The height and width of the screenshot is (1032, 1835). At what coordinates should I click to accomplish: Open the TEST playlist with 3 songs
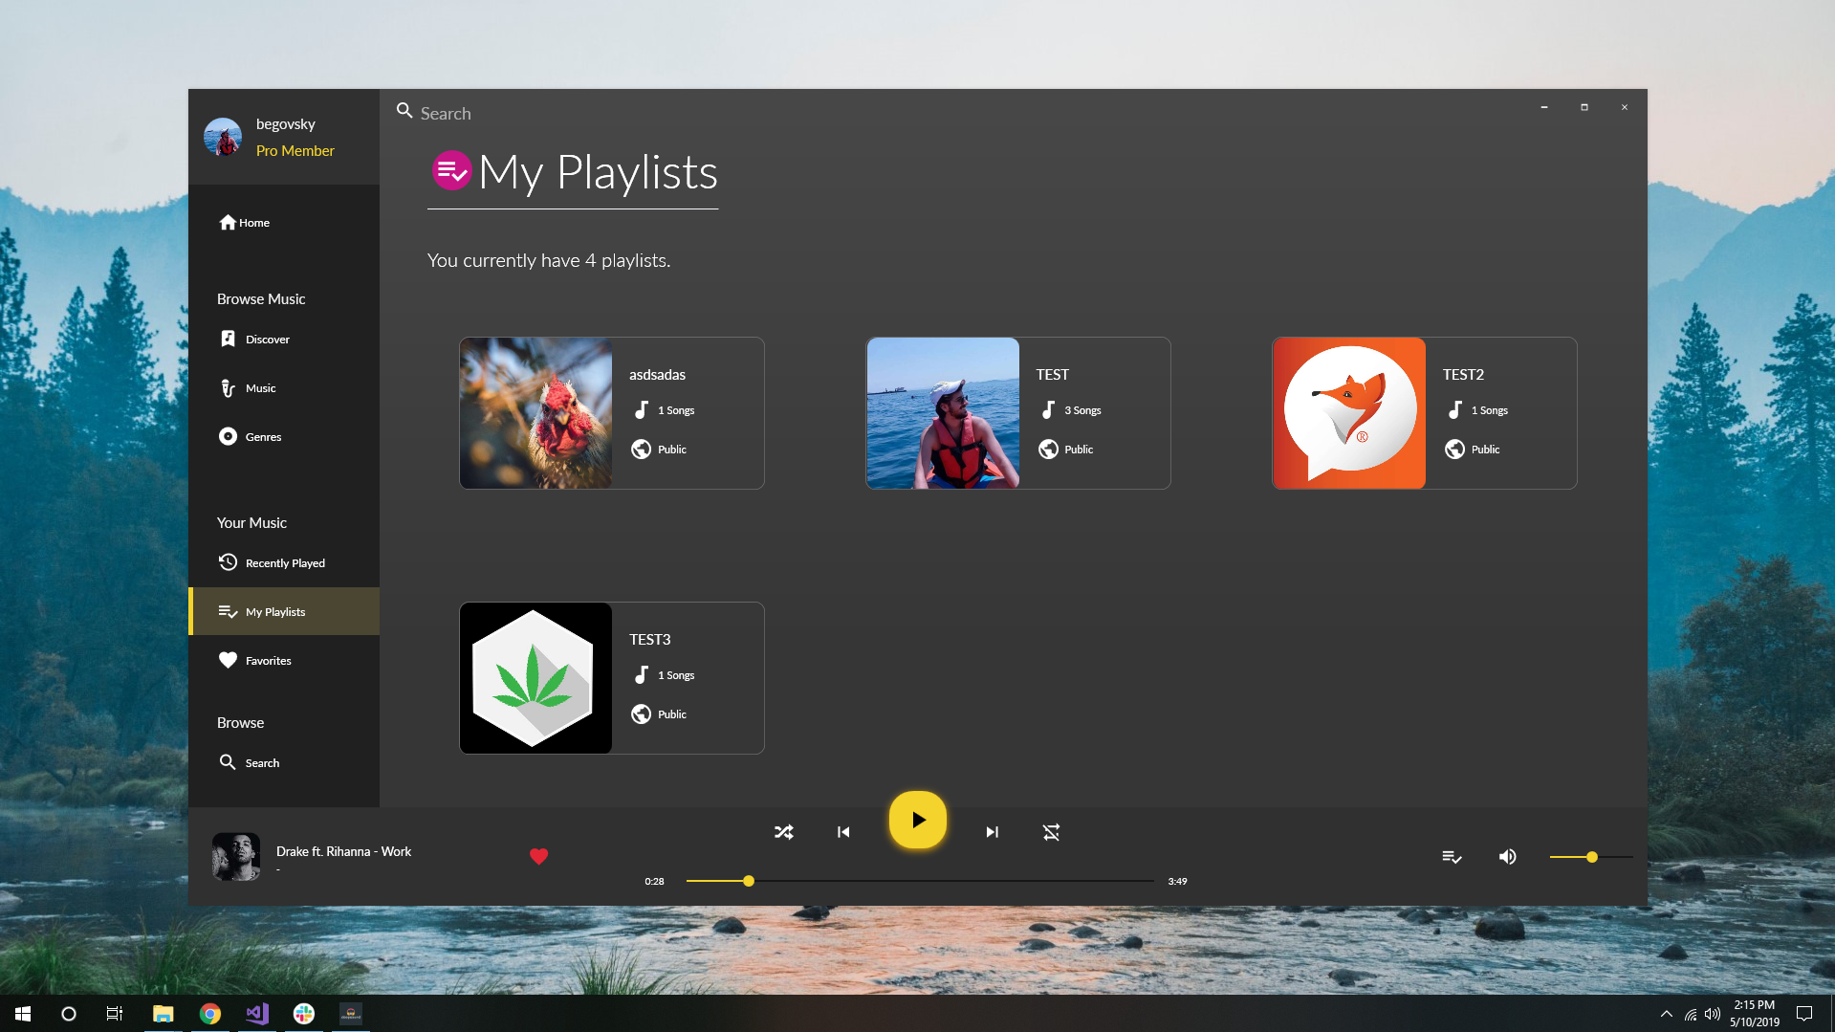[x=1017, y=413]
